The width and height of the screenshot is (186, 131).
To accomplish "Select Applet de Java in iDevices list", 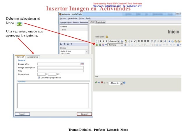I will (x=66, y=51).
